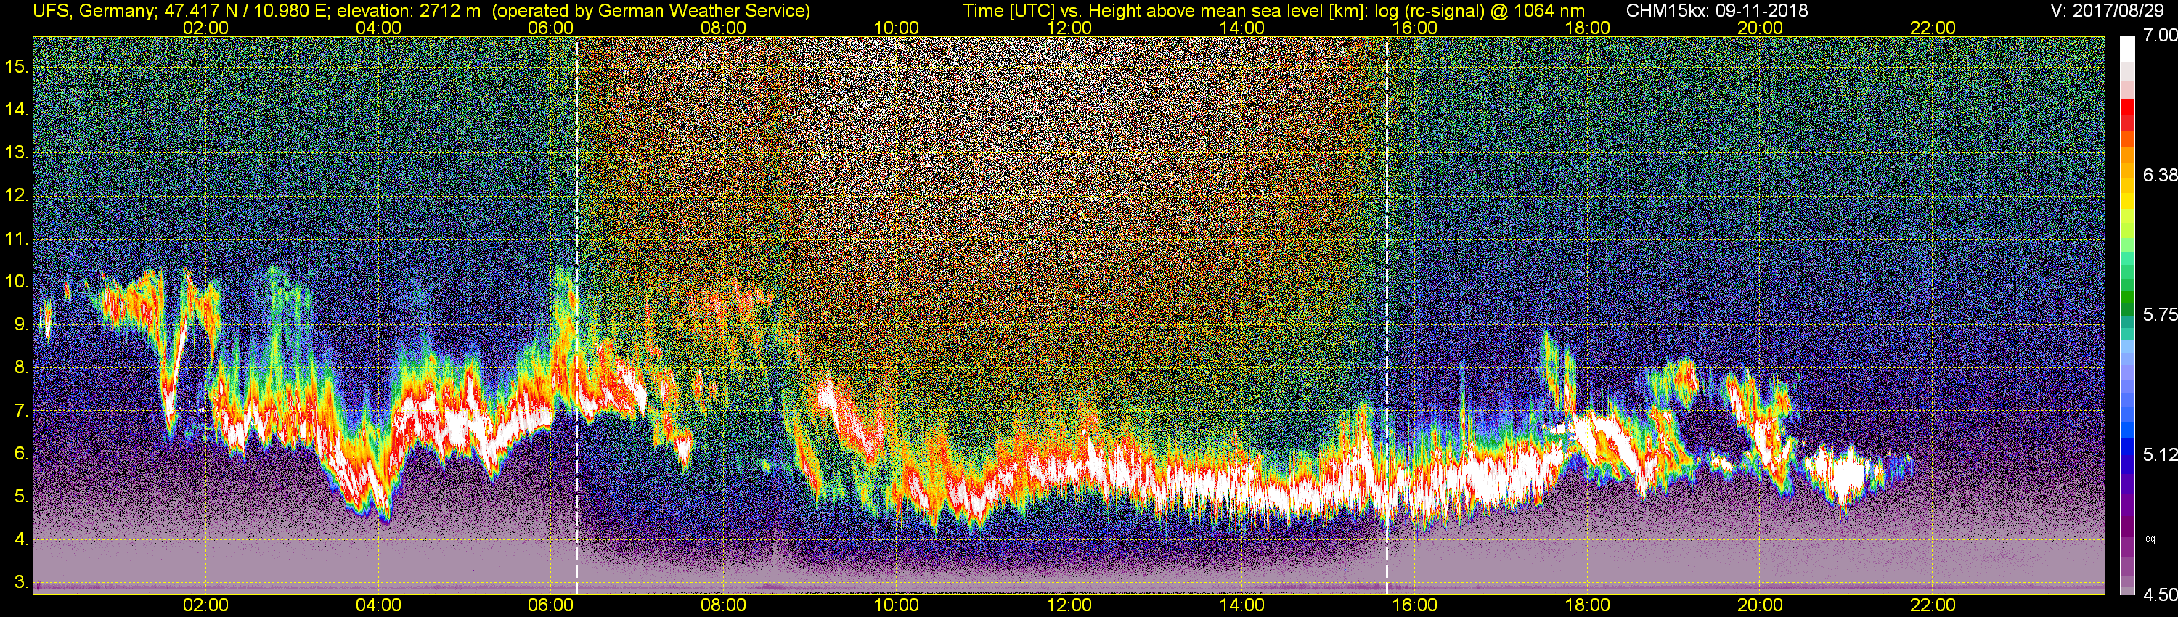Click the small 'eq' label beside the colorbar
This screenshot has width=2178, height=617.
(2151, 538)
